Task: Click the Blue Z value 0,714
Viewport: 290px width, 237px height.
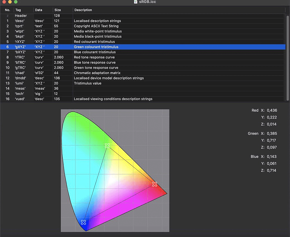Action: [x=271, y=170]
